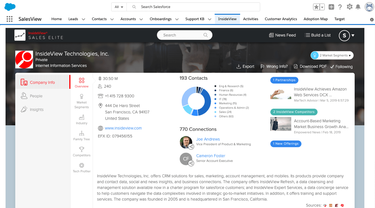Viewport: 375px width, 208px height.
Task: Download the company PDF
Action: (310, 67)
